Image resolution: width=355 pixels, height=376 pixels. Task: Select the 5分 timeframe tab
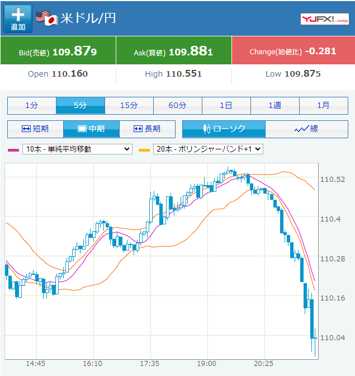(81, 106)
